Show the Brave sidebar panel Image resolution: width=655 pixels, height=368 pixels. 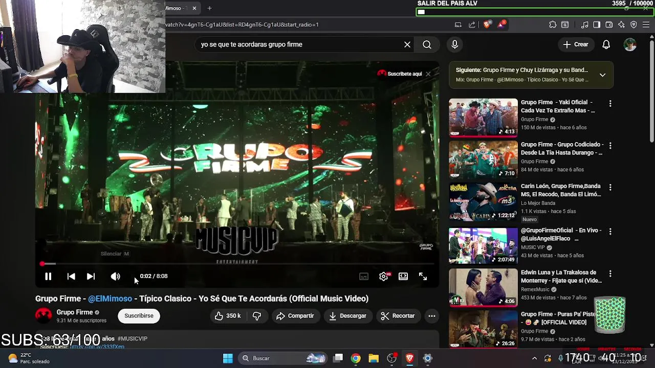click(597, 25)
